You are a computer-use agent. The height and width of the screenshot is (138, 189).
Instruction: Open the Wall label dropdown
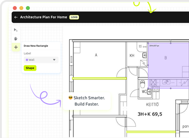(41, 60)
